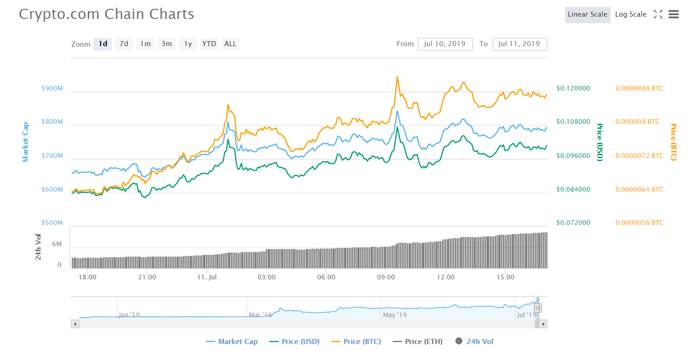Click the From date field
Viewport: 693px width, 350px height.
pyautogui.click(x=445, y=44)
